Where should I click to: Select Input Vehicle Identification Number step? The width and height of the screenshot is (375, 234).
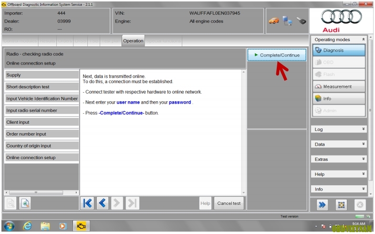click(42, 98)
